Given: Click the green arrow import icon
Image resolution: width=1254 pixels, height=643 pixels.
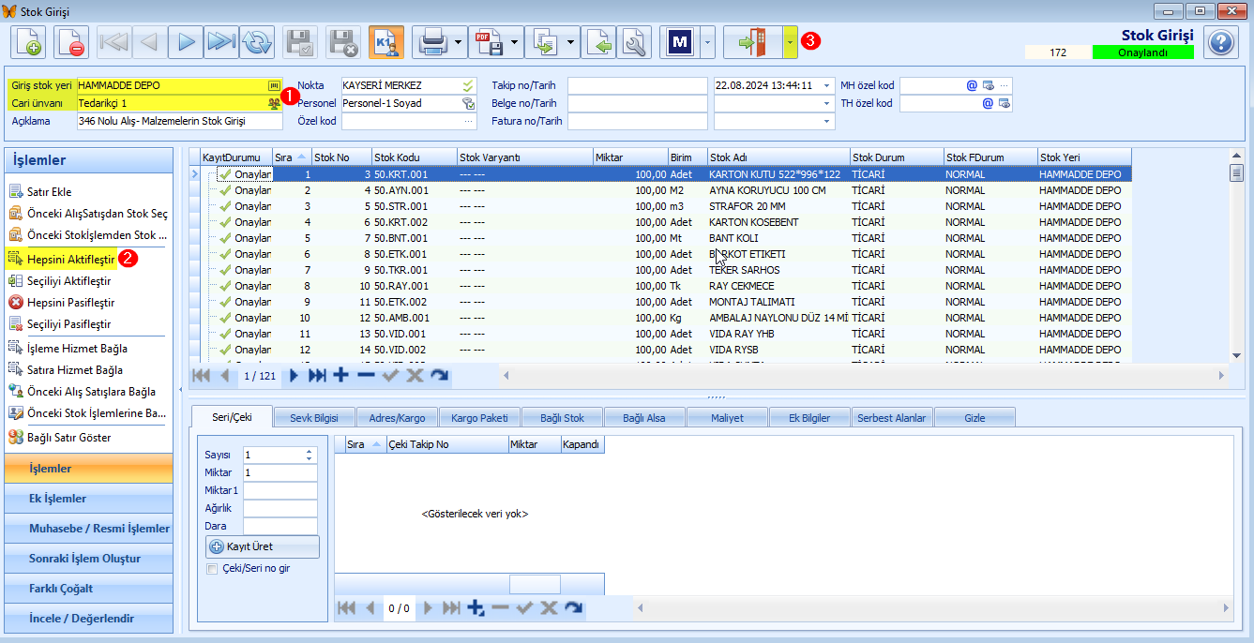Looking at the screenshot, I should 599,42.
